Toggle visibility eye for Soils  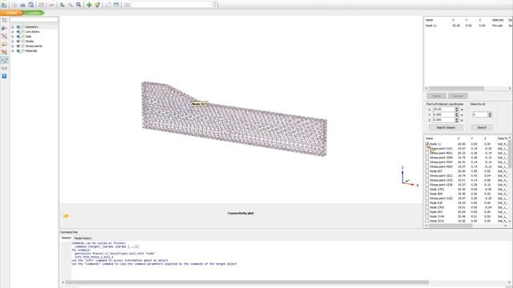[x=18, y=37]
